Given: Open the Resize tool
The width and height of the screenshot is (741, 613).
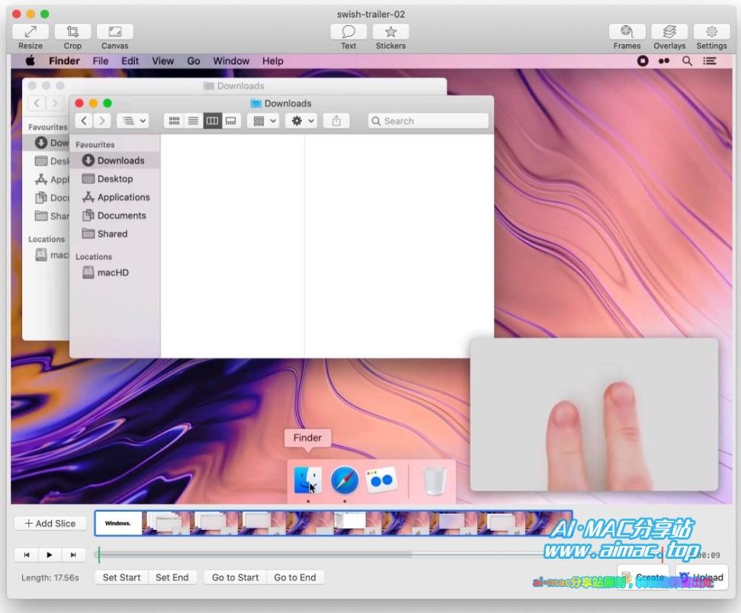Looking at the screenshot, I should pyautogui.click(x=30, y=32).
